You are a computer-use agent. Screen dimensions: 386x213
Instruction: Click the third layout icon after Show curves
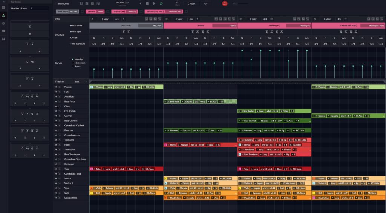click(x=93, y=3)
